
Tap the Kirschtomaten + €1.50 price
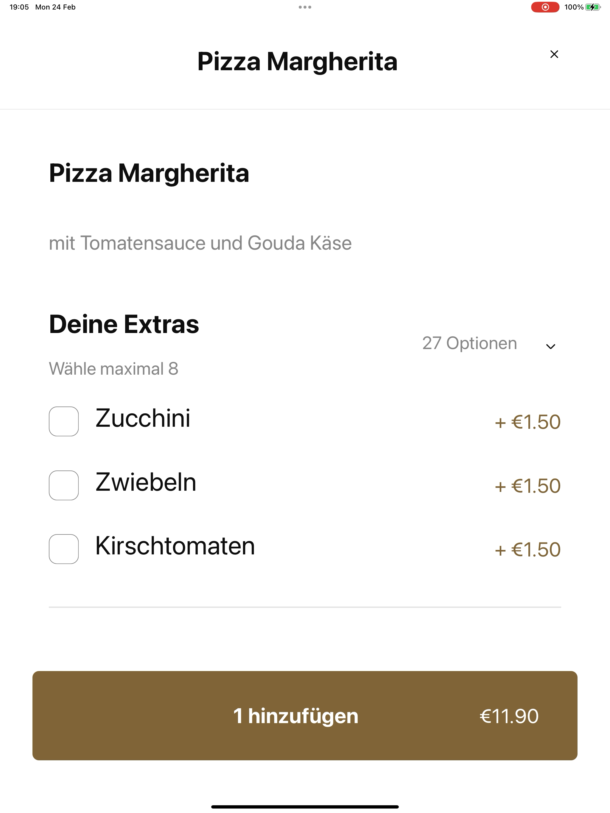pos(527,550)
